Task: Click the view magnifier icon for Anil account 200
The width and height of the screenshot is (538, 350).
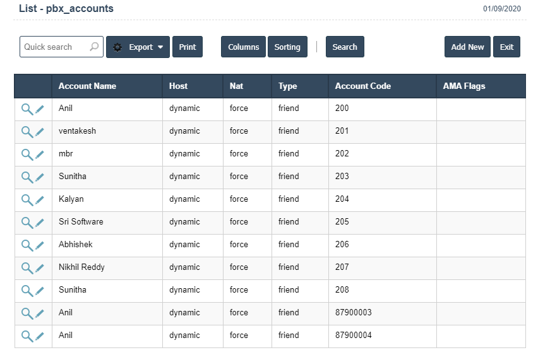Action: 27,109
